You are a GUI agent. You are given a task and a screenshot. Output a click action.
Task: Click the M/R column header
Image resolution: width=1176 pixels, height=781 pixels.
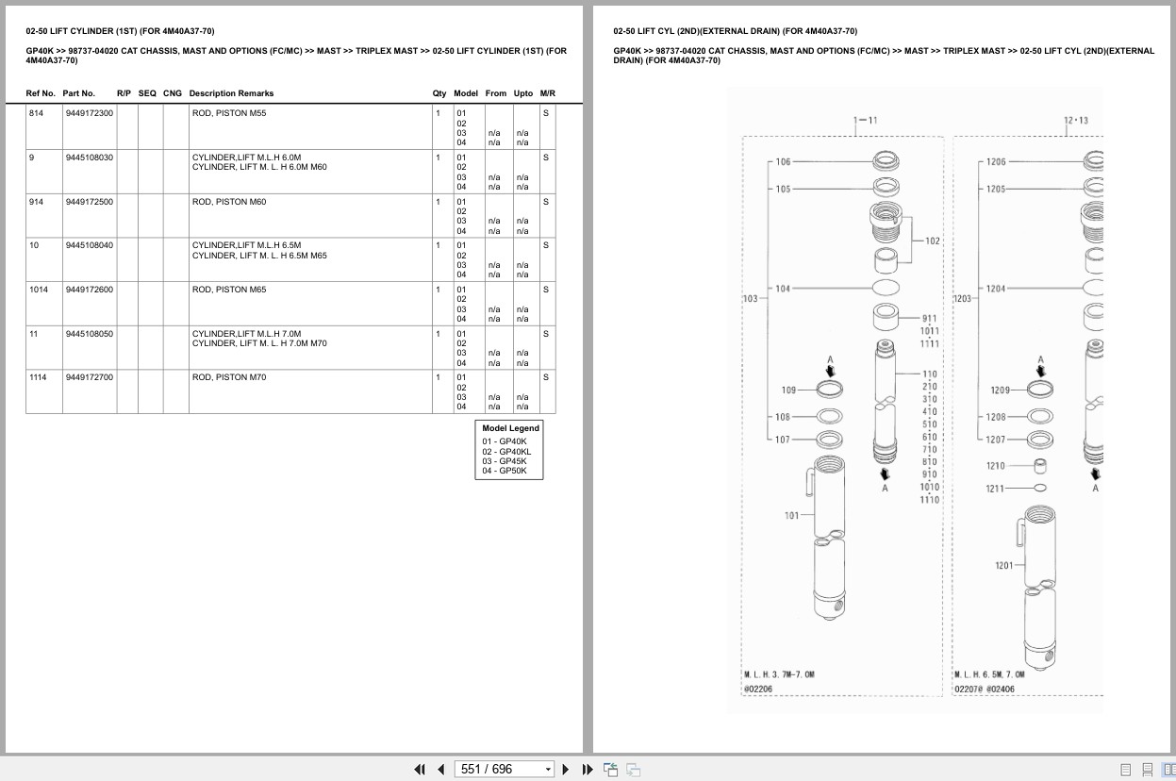(x=548, y=93)
